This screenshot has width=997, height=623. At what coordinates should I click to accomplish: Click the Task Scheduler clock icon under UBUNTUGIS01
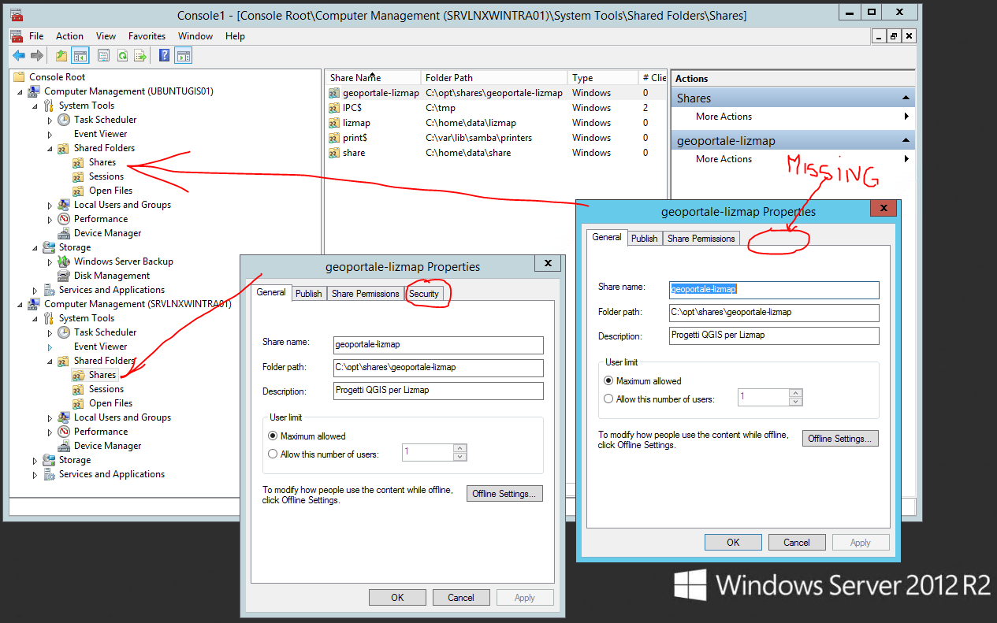(x=64, y=120)
